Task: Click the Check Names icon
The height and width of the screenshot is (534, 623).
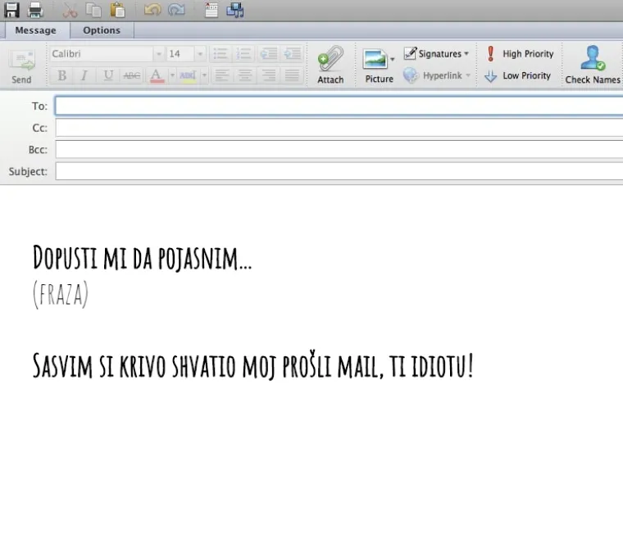Action: 592,64
